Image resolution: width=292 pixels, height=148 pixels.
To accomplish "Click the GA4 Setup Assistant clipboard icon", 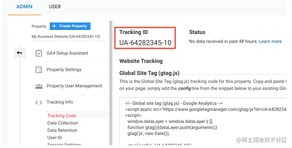I will coord(39,53).
